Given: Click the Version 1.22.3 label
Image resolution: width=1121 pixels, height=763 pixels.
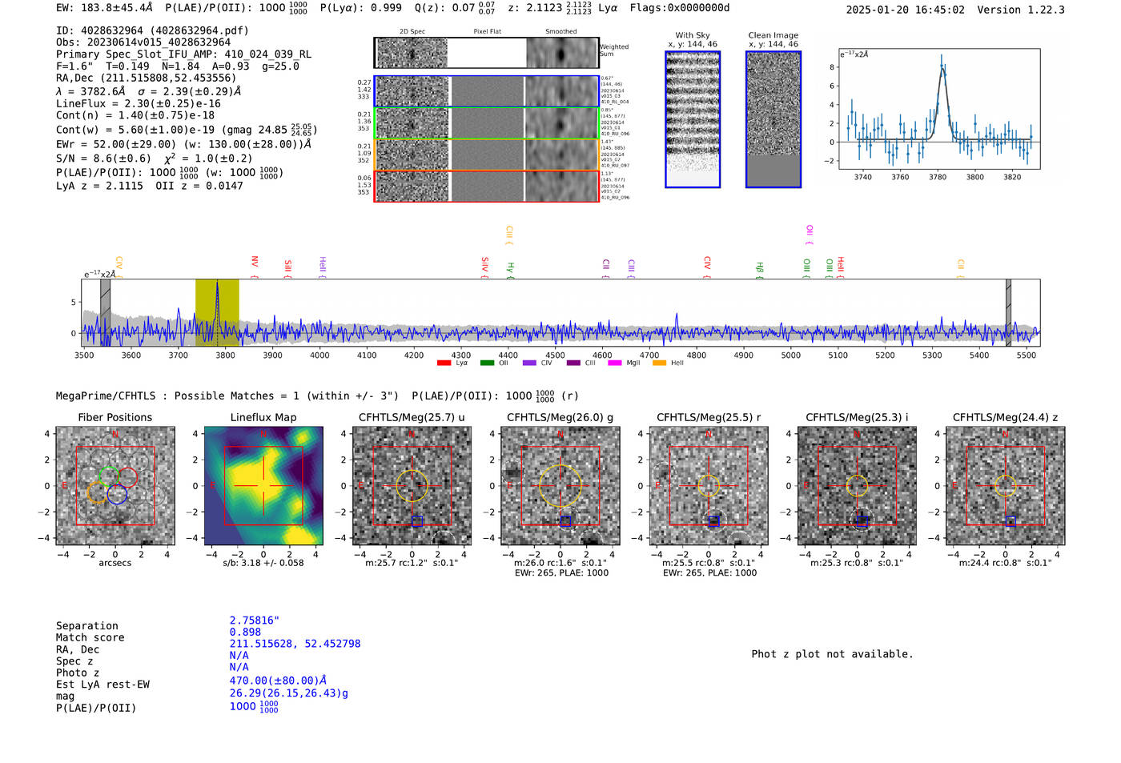Looking at the screenshot, I should [x=1021, y=10].
